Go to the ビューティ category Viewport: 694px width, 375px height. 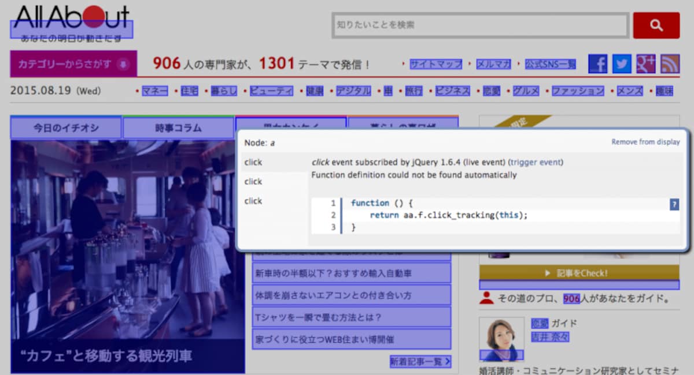click(x=272, y=91)
